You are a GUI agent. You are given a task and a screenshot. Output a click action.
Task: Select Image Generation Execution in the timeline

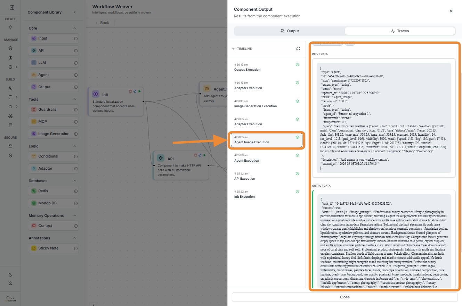[266, 104]
